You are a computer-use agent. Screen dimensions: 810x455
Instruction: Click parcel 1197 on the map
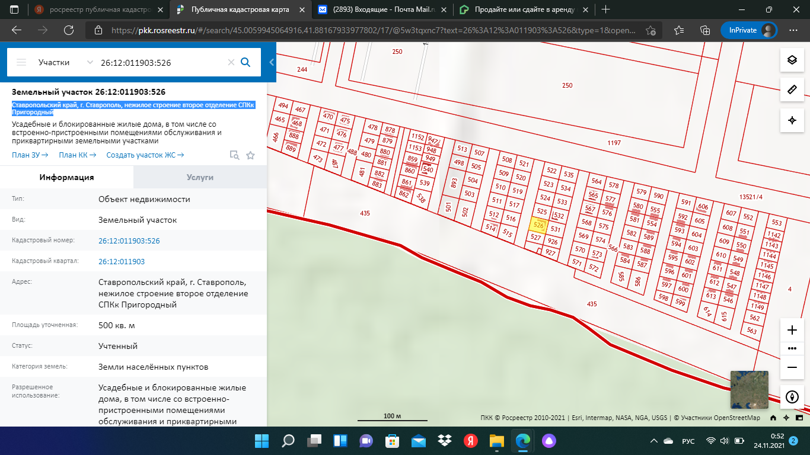pyautogui.click(x=614, y=143)
